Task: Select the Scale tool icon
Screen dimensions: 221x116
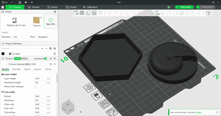Action: point(121,13)
